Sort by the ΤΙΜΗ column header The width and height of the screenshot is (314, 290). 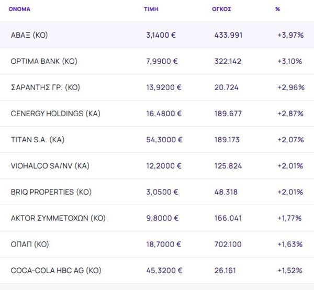151,9
